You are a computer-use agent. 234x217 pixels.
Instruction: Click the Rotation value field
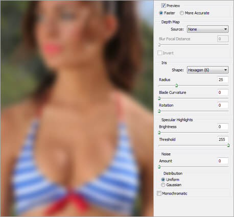coord(223,105)
